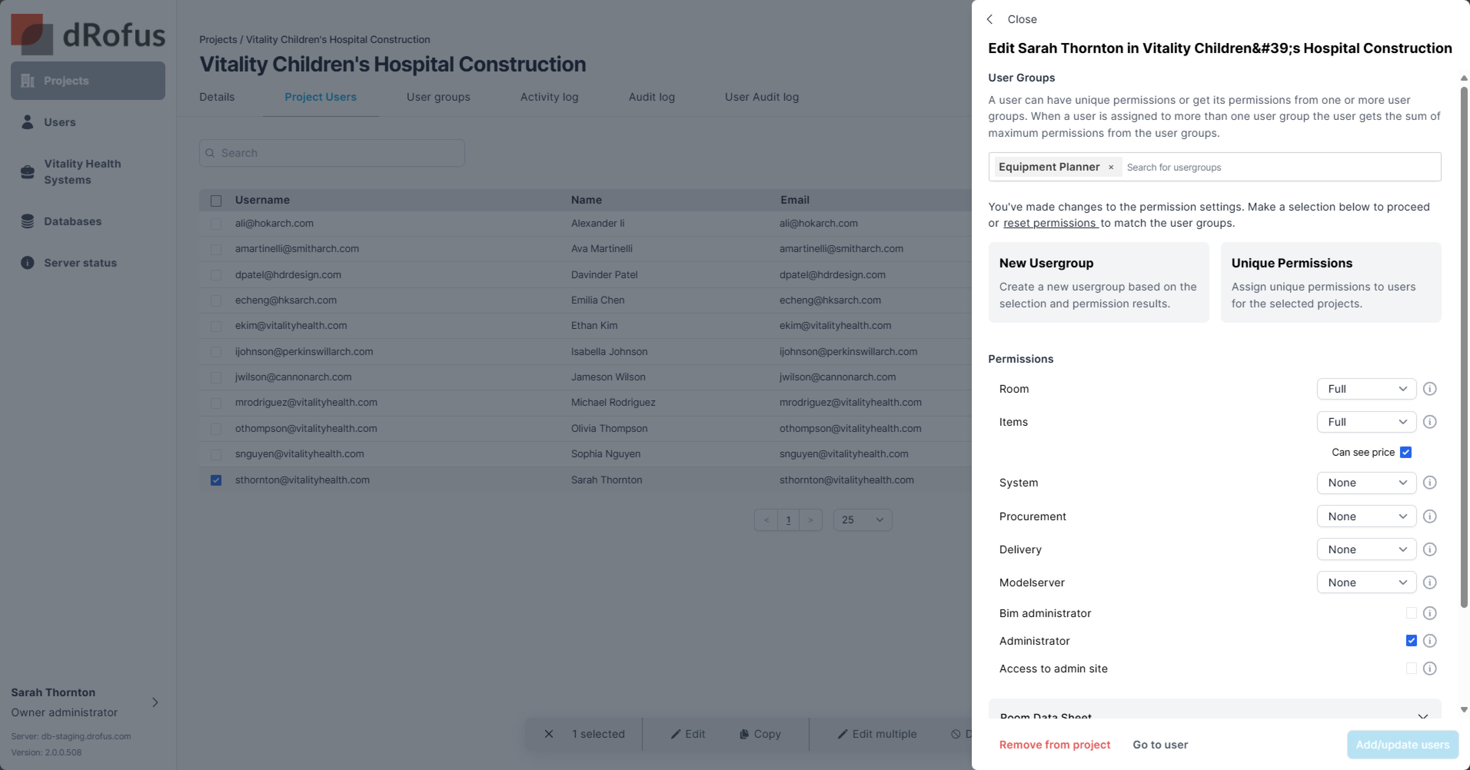Uncheck the Can see price checkbox
This screenshot has height=770, width=1470.
pos(1406,452)
